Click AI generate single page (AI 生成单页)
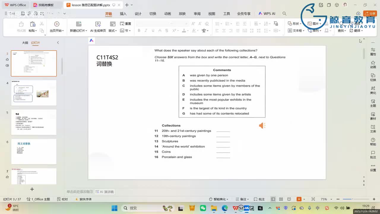 tap(98, 27)
